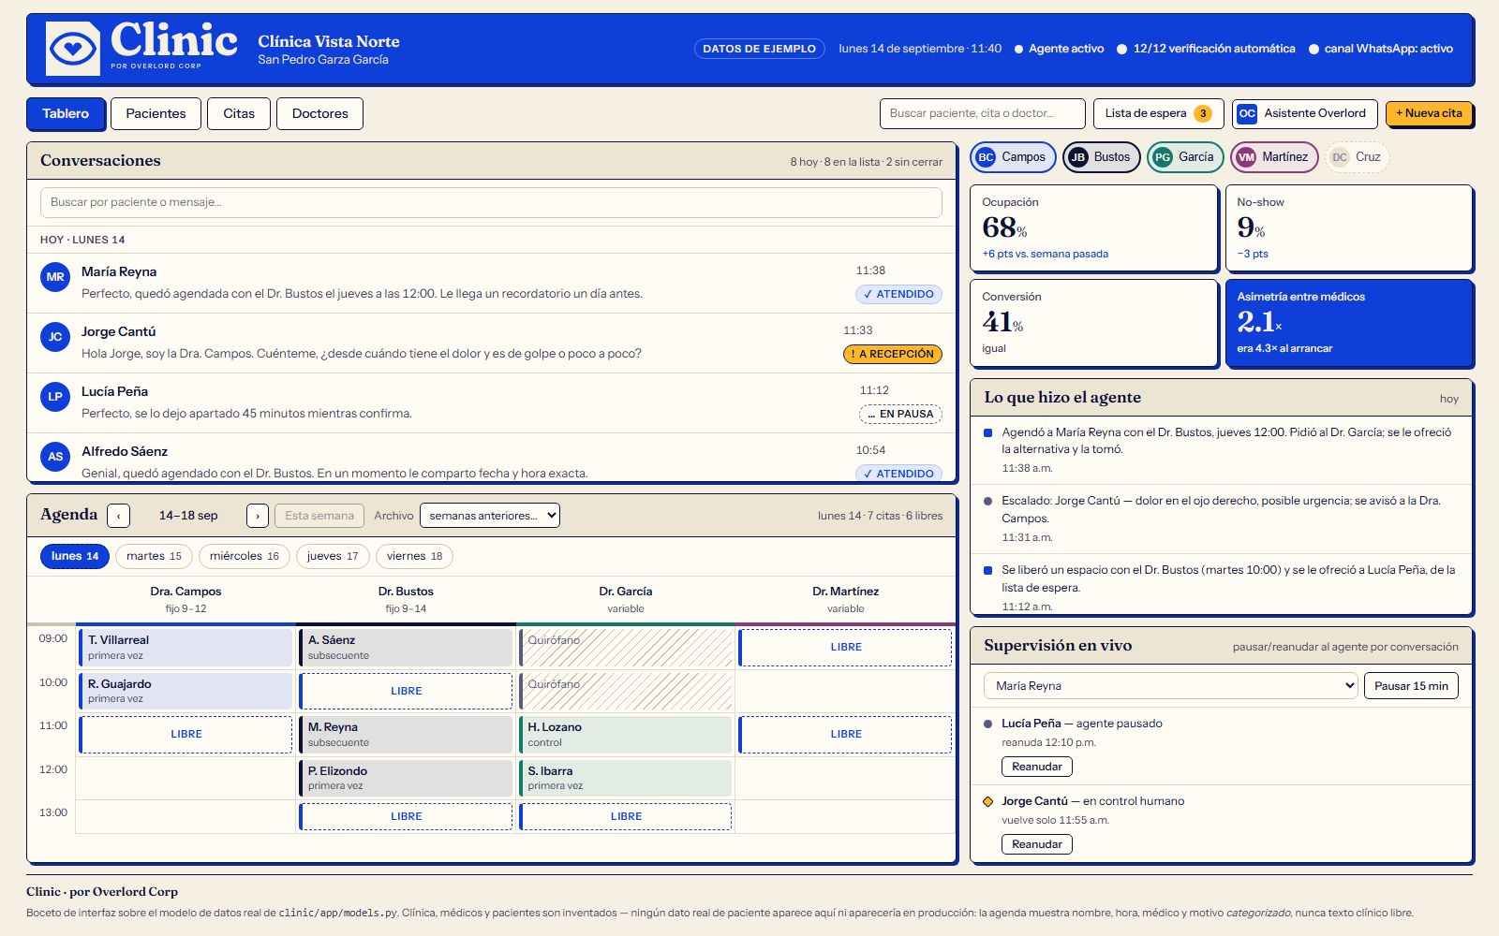Open the semanas anteriores archive dropdown
The height and width of the screenshot is (936, 1499).
point(490,516)
